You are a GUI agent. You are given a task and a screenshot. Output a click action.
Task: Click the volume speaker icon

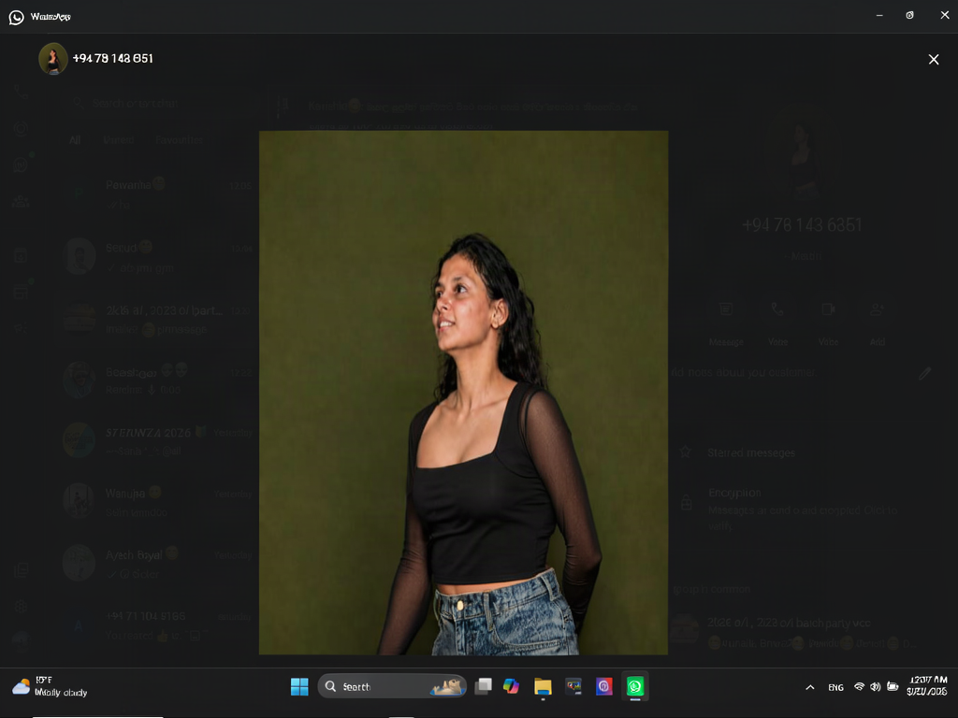click(x=876, y=687)
